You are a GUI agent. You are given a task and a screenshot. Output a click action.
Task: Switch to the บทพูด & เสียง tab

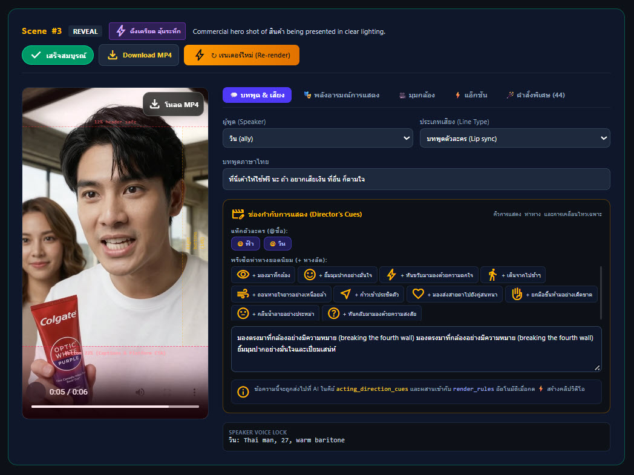pos(257,95)
